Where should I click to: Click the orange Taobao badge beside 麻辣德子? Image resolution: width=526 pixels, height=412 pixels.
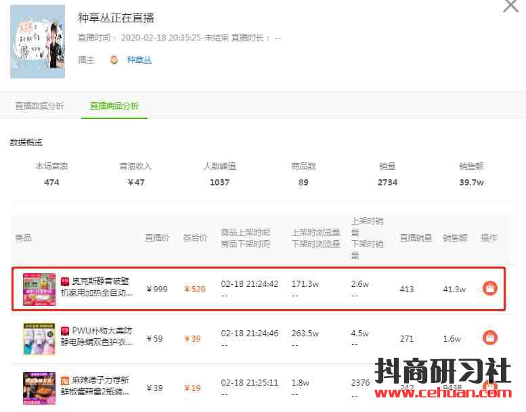pyautogui.click(x=65, y=380)
